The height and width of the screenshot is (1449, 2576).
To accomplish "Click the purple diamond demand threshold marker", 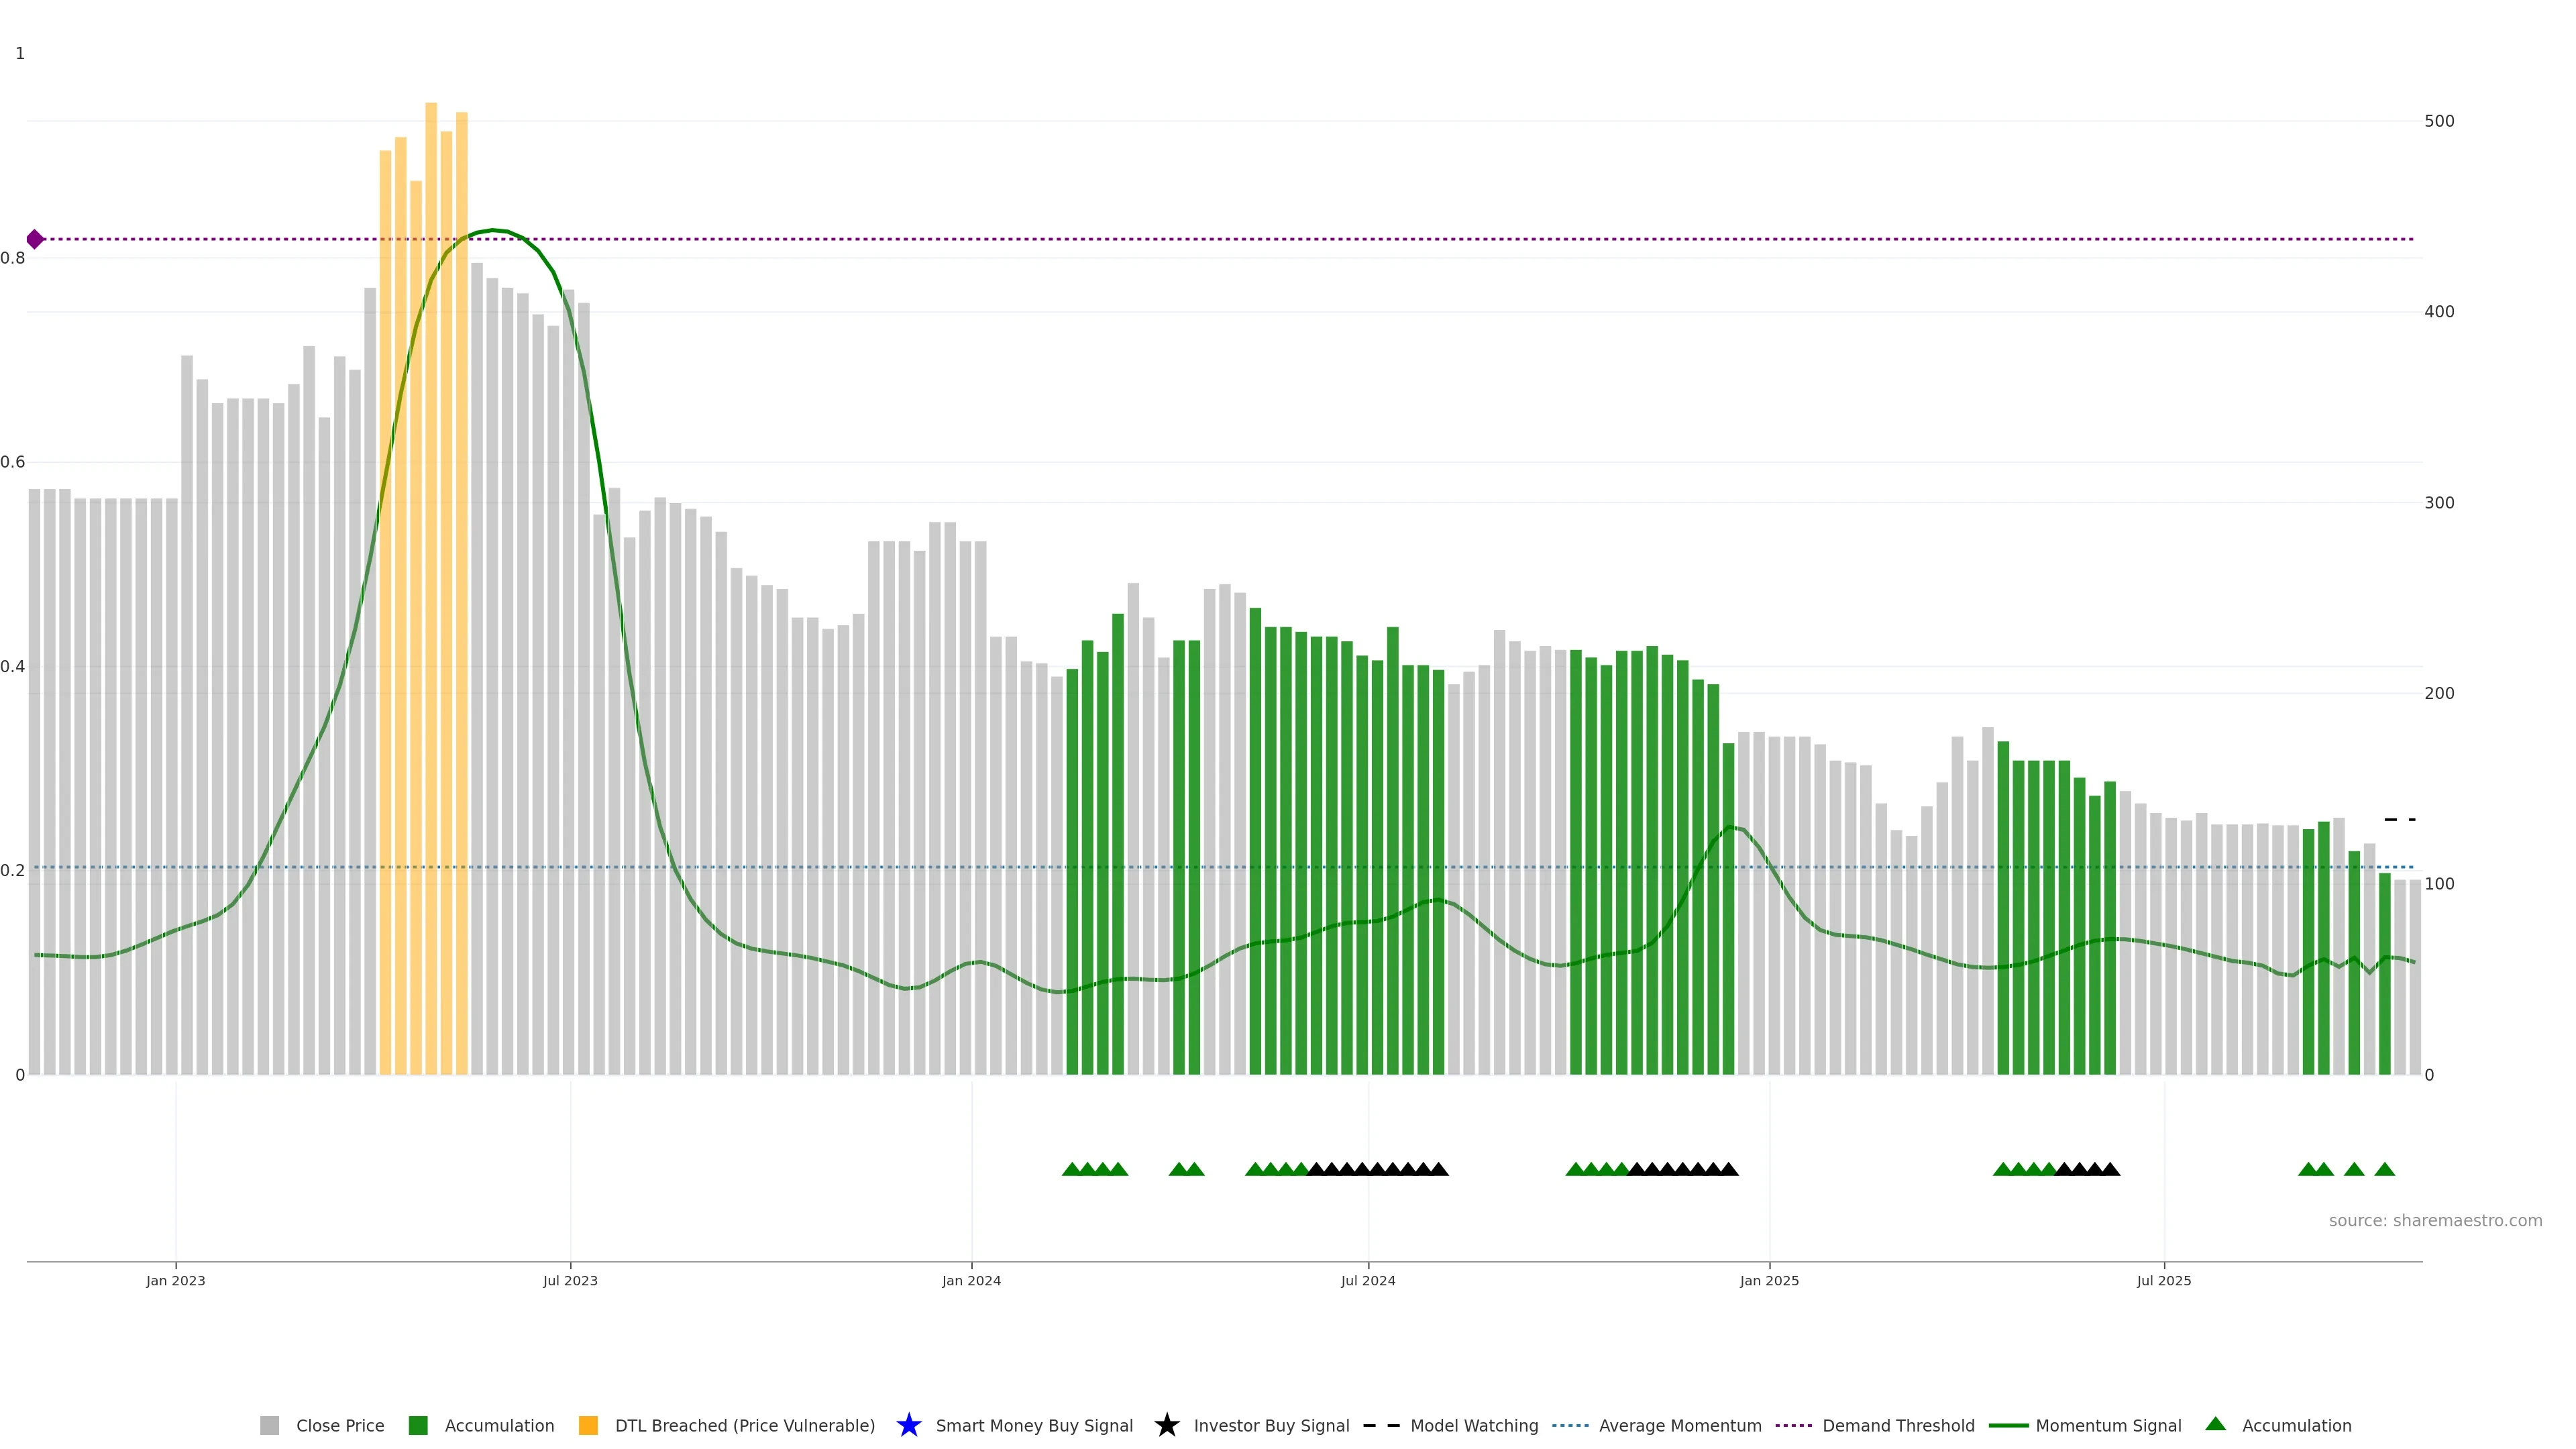I will (35, 239).
